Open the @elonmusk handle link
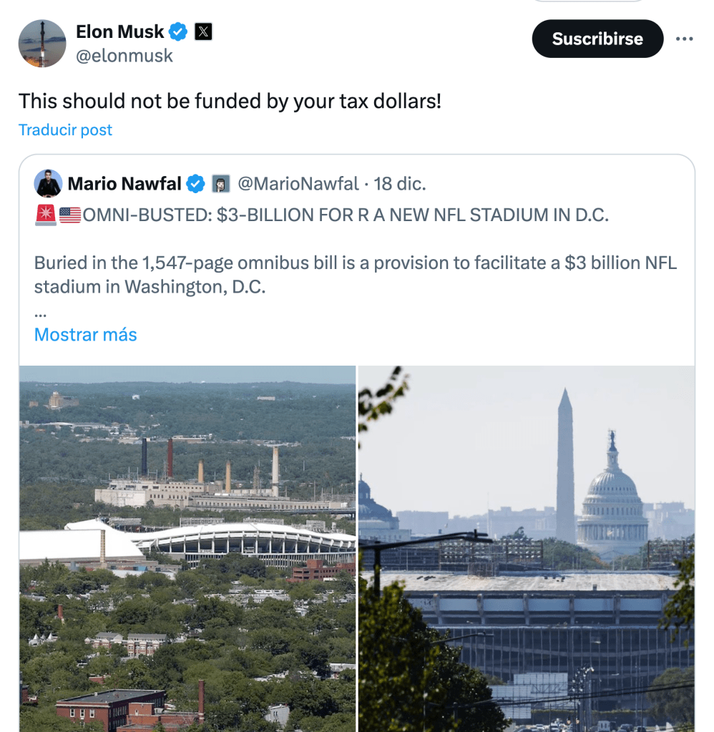 (124, 56)
